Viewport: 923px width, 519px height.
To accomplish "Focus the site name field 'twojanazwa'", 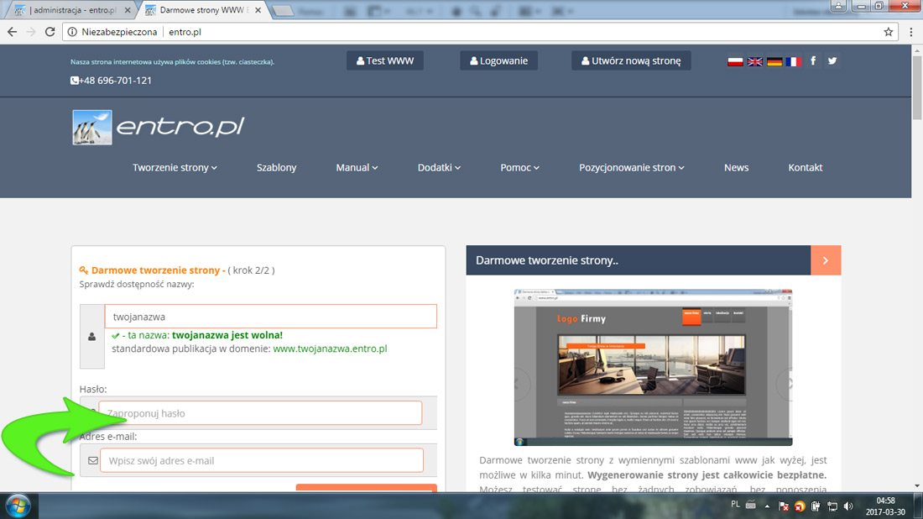I will [x=271, y=317].
